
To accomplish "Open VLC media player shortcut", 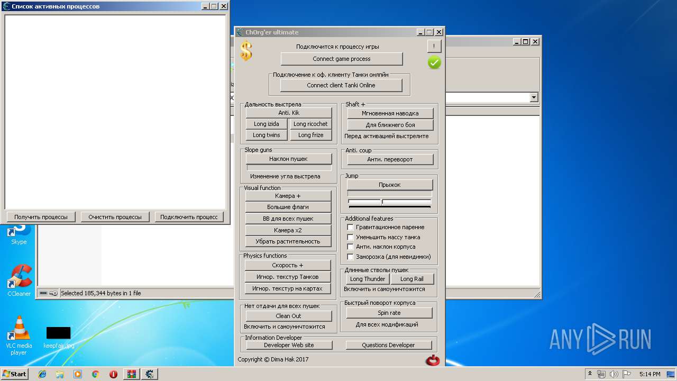I will (19, 335).
